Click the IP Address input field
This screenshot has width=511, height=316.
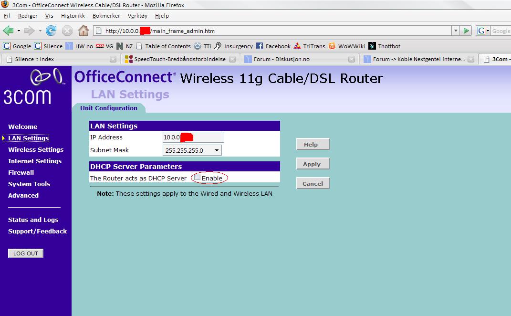[193, 137]
